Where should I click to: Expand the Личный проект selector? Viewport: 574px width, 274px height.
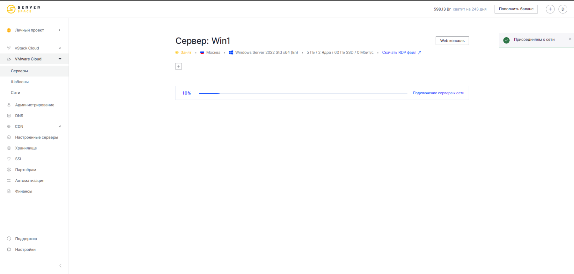pyautogui.click(x=59, y=30)
